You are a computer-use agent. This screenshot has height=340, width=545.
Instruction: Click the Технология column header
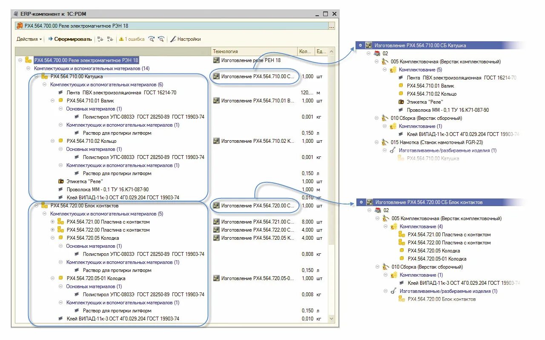click(254, 51)
